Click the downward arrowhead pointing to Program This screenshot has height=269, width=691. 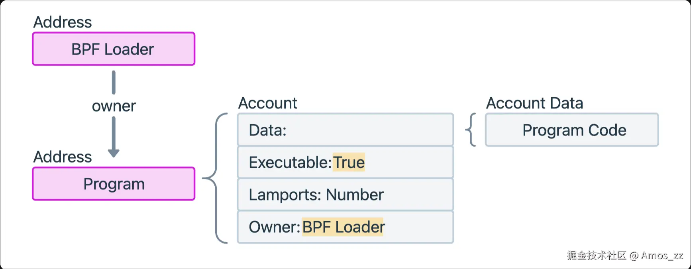coord(114,153)
